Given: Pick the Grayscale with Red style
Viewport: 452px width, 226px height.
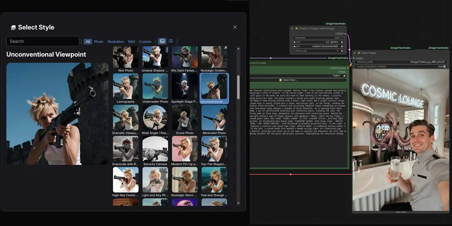Looking at the screenshot, I should coord(126,149).
